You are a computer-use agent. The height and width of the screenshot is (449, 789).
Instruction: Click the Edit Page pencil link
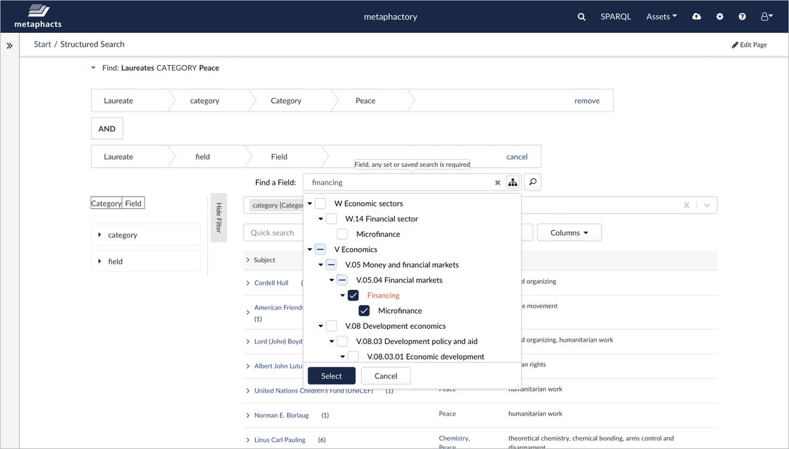click(750, 45)
